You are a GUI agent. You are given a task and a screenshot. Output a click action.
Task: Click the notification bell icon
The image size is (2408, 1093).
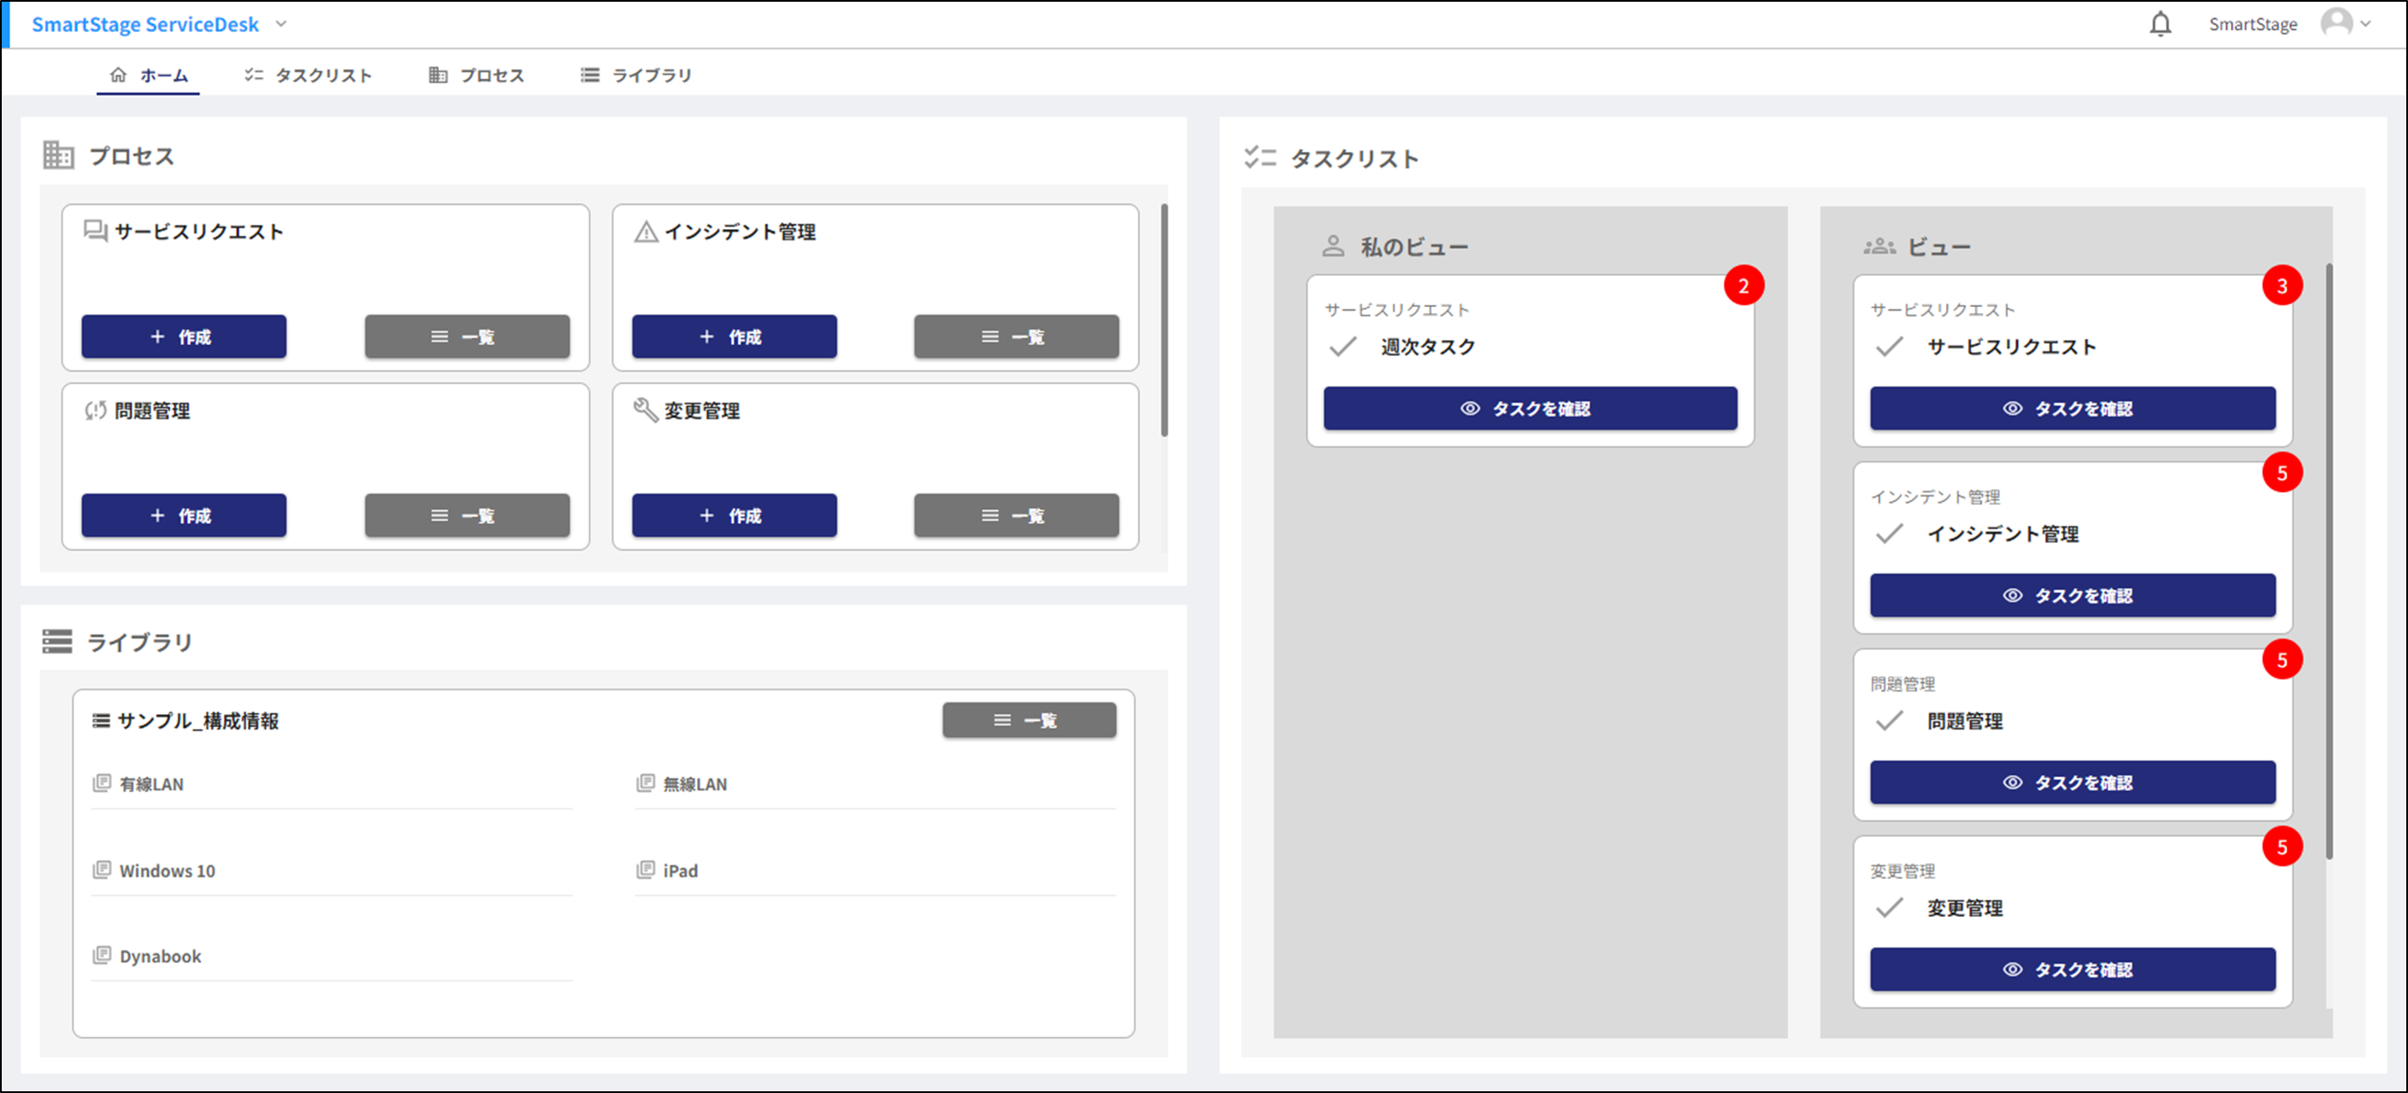pos(2160,24)
